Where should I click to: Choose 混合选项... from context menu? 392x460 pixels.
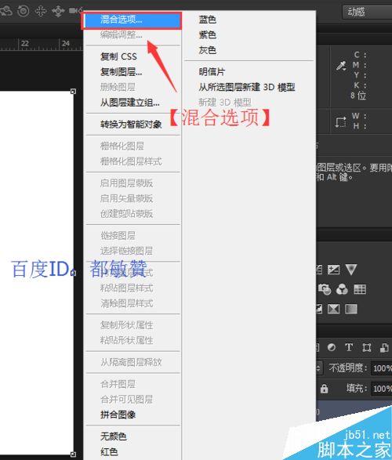[132, 20]
